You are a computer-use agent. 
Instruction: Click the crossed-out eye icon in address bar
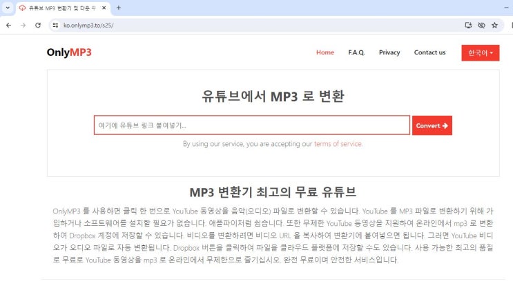(481, 25)
